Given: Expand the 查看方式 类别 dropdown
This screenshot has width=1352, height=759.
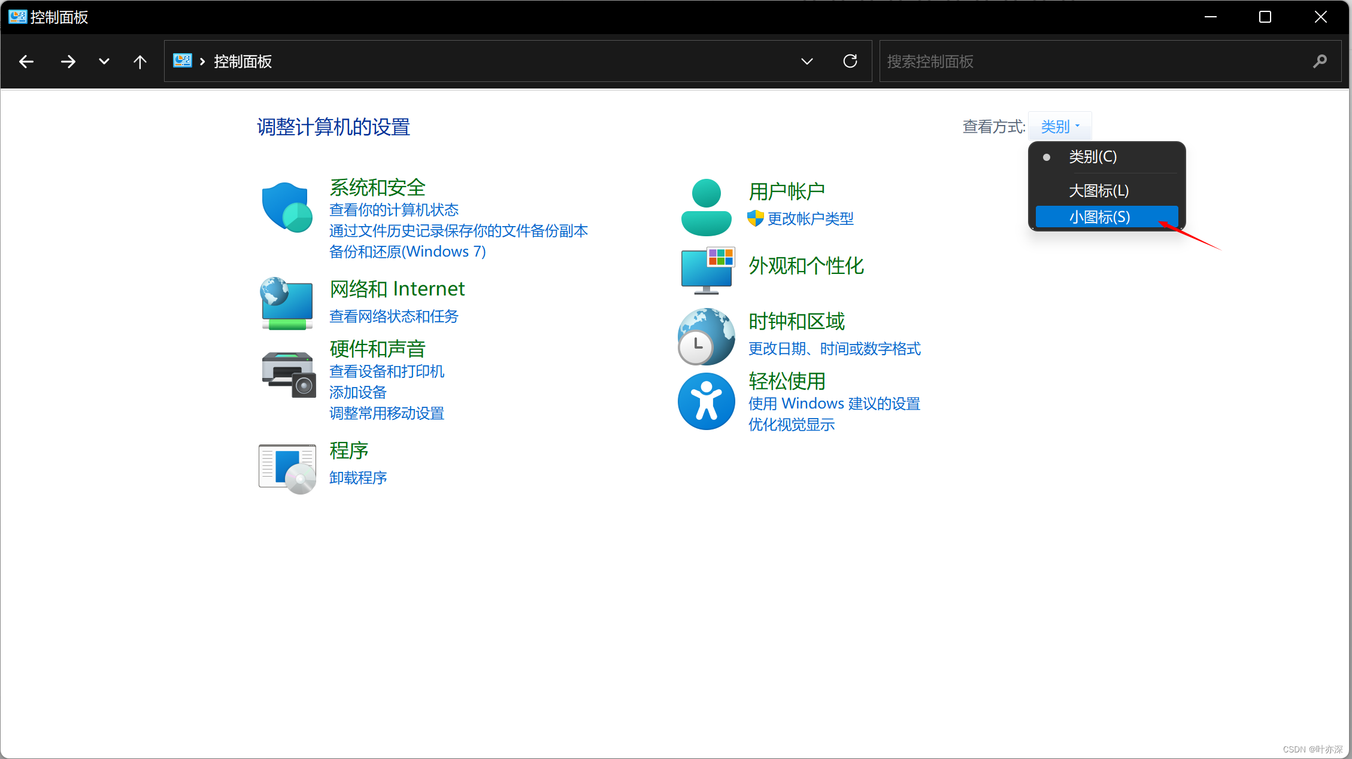Looking at the screenshot, I should point(1060,127).
